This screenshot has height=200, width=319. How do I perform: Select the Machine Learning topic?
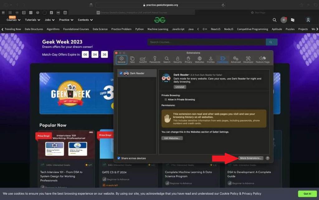coord(158,29)
